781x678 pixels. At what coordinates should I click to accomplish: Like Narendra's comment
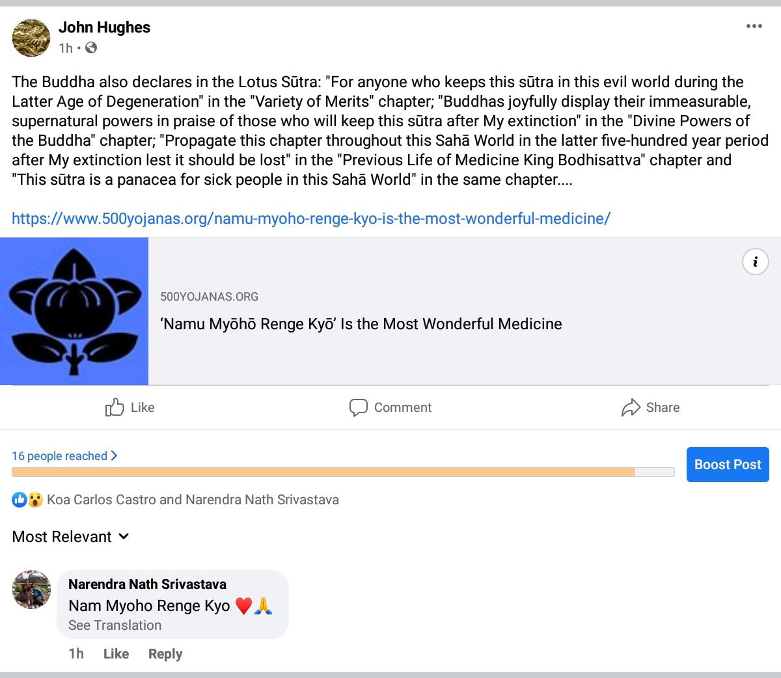[x=116, y=654]
